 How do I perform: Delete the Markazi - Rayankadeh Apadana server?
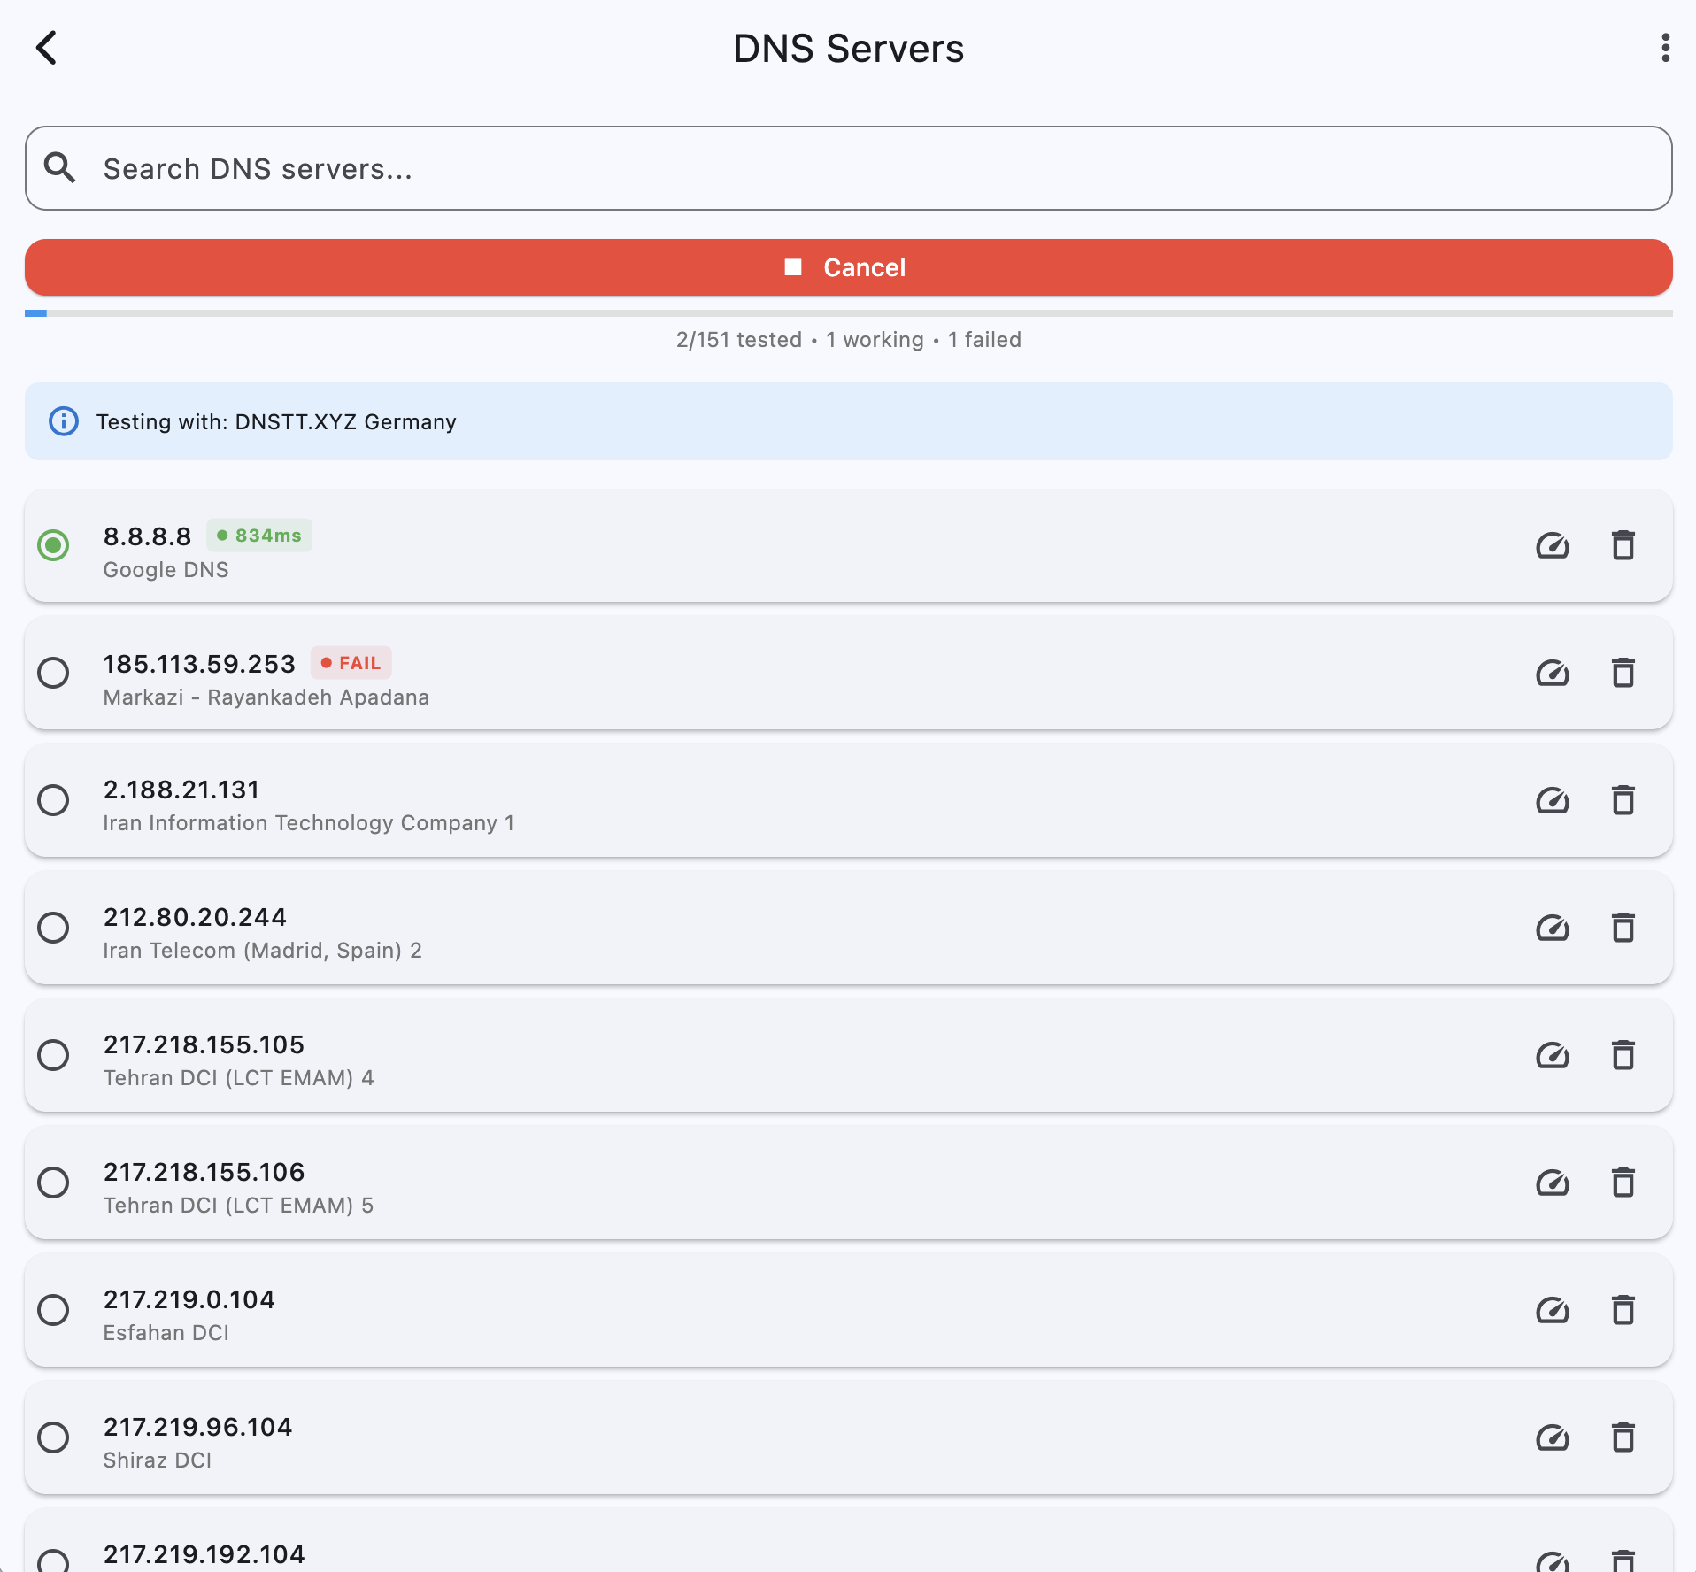click(1623, 674)
